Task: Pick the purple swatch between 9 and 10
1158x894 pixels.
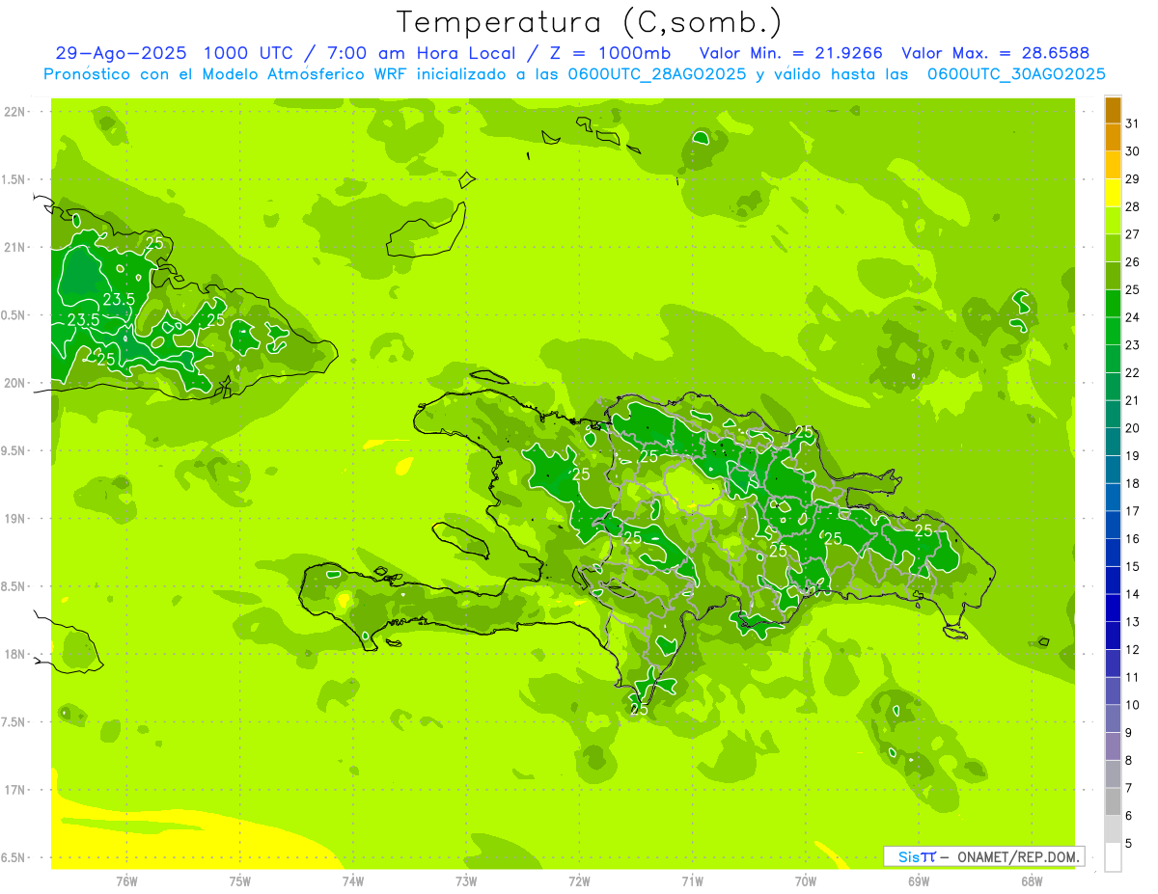Action: (x=1113, y=718)
